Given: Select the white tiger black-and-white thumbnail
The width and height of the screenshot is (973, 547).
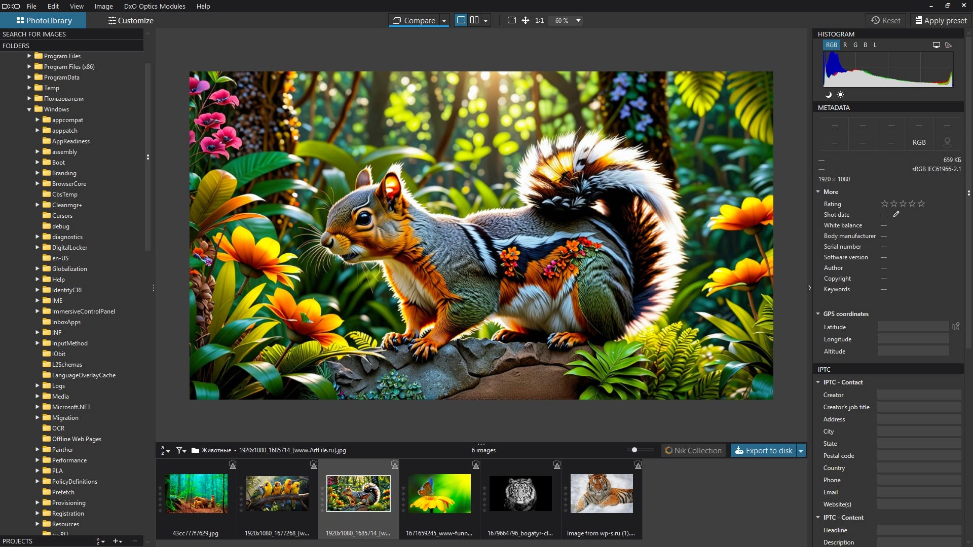Looking at the screenshot, I should tap(520, 493).
